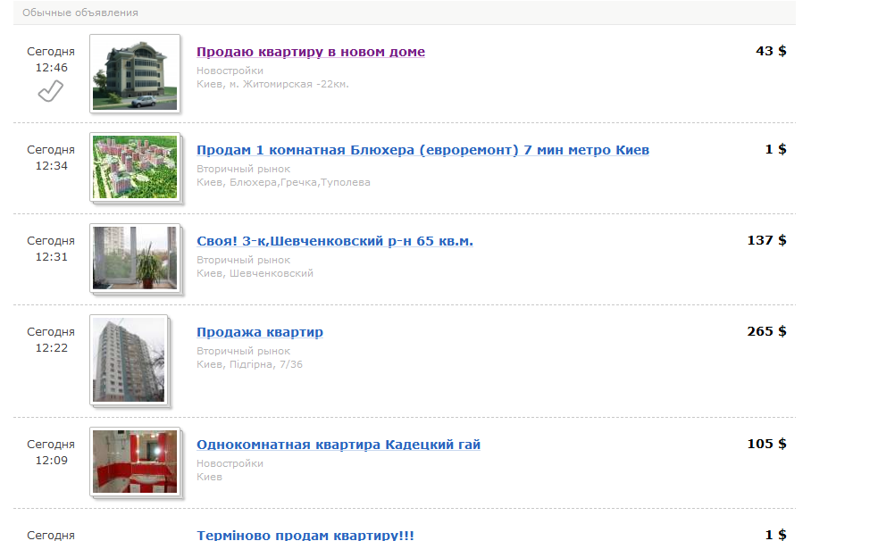This screenshot has height=541, width=878.
Task: Open the 'Продаю квартиру в новом доме' listing
Action: coord(311,52)
